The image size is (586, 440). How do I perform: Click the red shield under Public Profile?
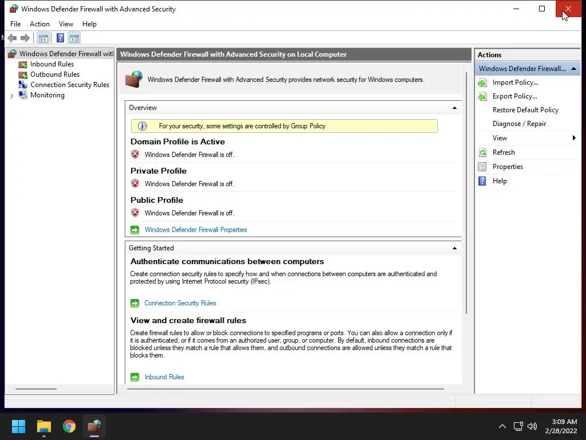click(x=135, y=213)
